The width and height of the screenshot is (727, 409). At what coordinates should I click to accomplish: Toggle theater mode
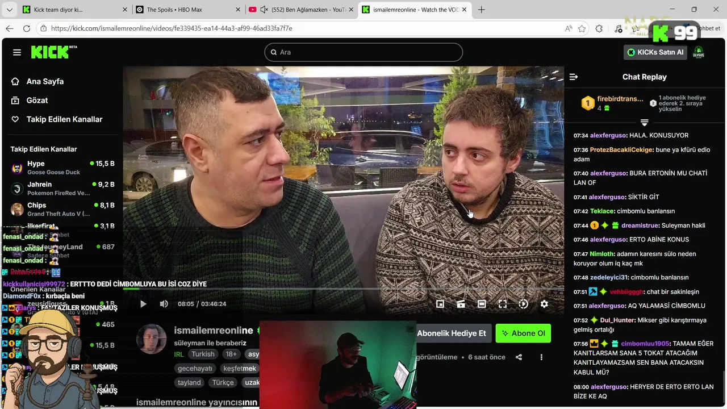pyautogui.click(x=482, y=304)
